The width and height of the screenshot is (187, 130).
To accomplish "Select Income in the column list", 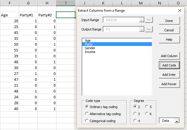I will (x=90, y=52).
